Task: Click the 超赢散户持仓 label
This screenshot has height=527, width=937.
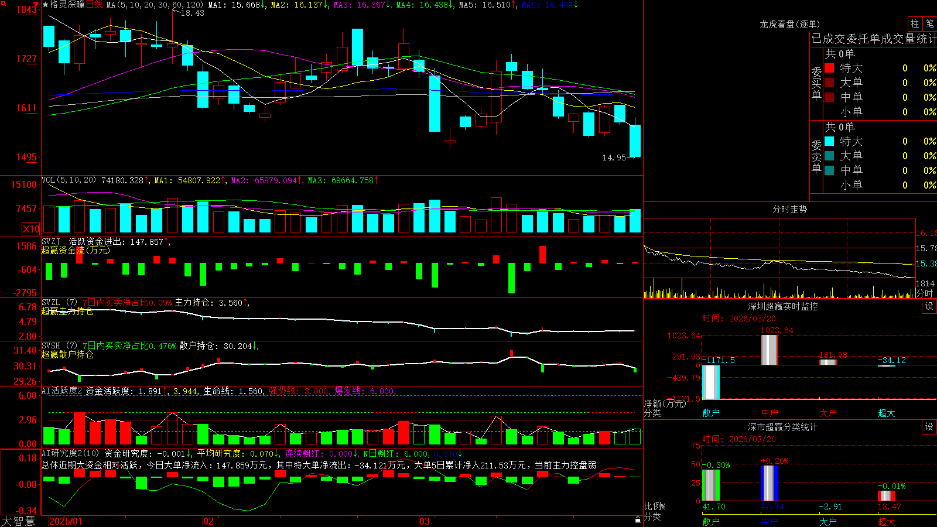Action: pos(67,354)
